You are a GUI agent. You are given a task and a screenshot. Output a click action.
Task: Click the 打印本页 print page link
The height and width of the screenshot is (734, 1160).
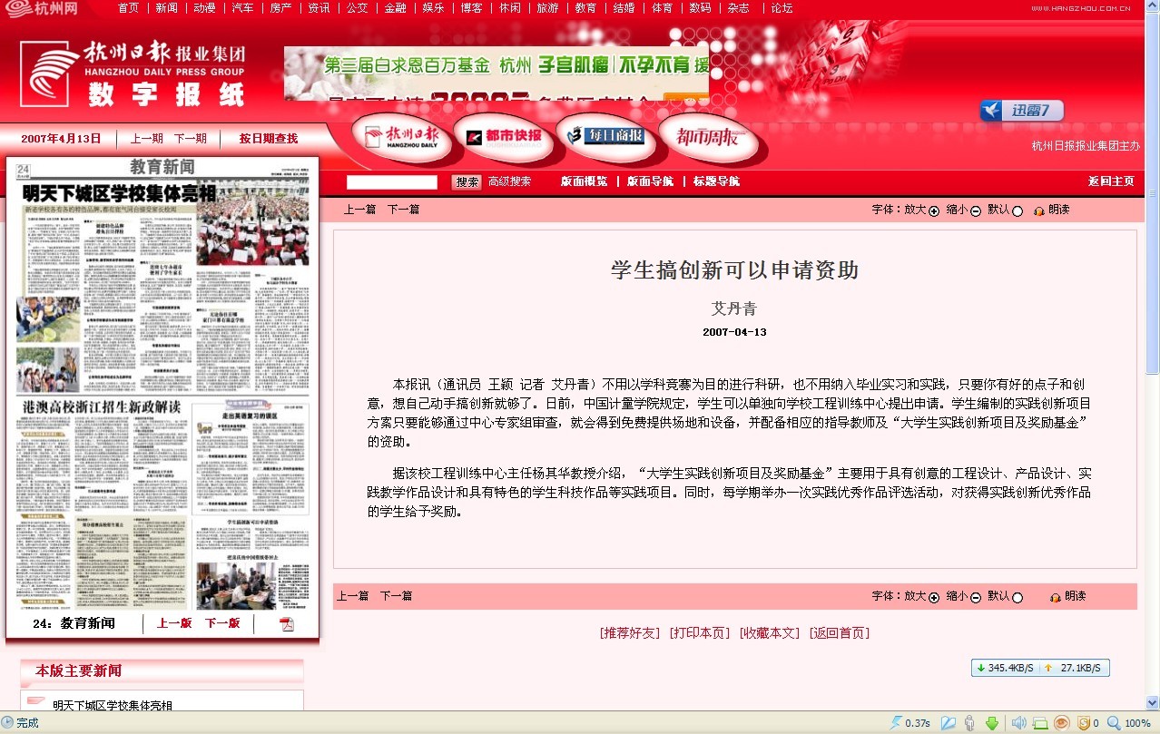tap(699, 633)
